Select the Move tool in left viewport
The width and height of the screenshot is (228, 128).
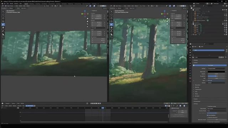(x=3, y=18)
